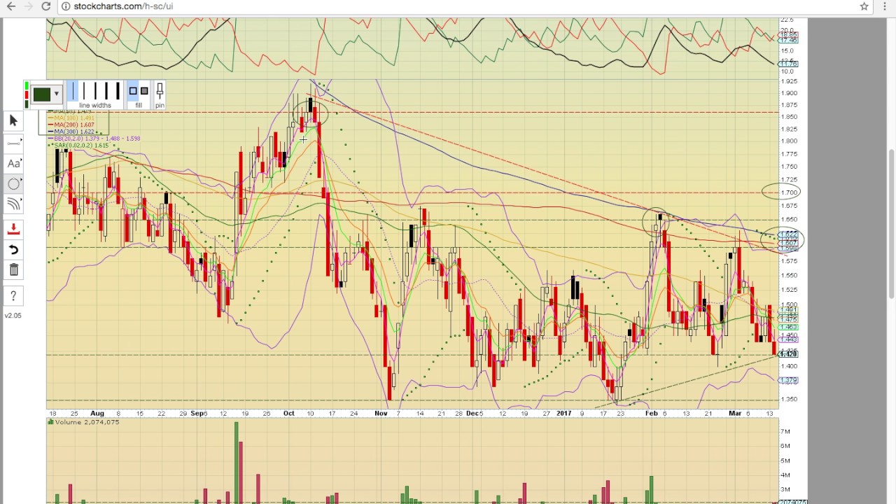Select the middle line width
The width and height of the screenshot is (896, 504).
pyautogui.click(x=94, y=91)
